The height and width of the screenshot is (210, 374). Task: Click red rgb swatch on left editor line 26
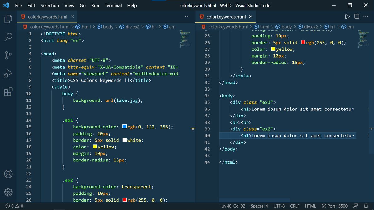click(x=125, y=200)
